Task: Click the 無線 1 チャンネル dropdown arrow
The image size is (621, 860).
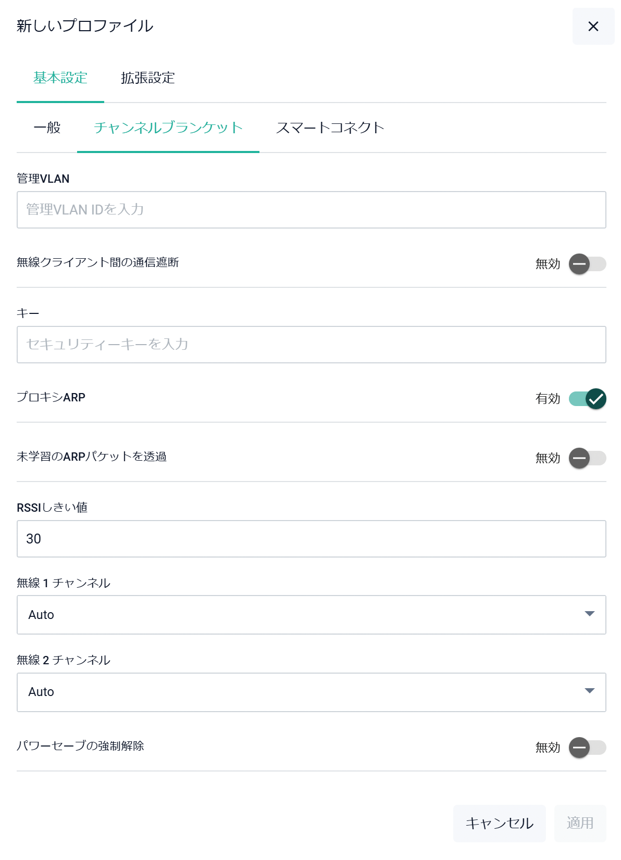Action: coord(590,614)
